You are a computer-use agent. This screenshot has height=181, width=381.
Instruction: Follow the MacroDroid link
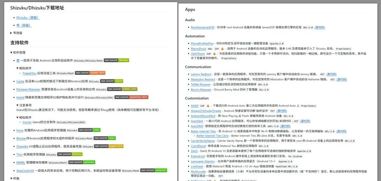(198, 49)
